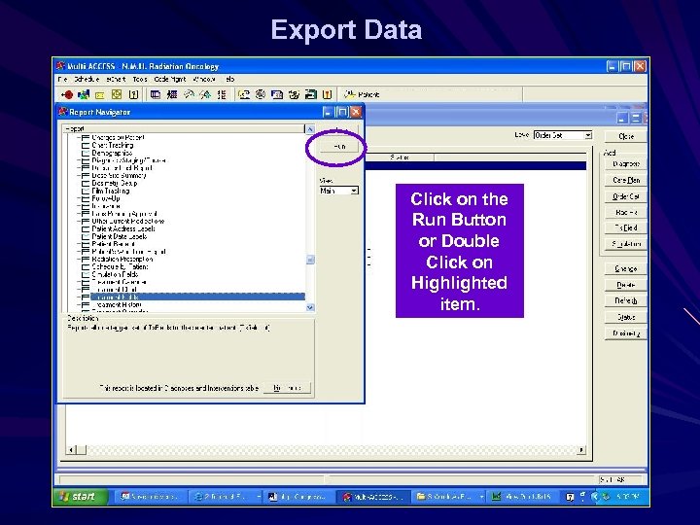Select the Dose Site Summary report
700x525 pixels.
pos(119,175)
